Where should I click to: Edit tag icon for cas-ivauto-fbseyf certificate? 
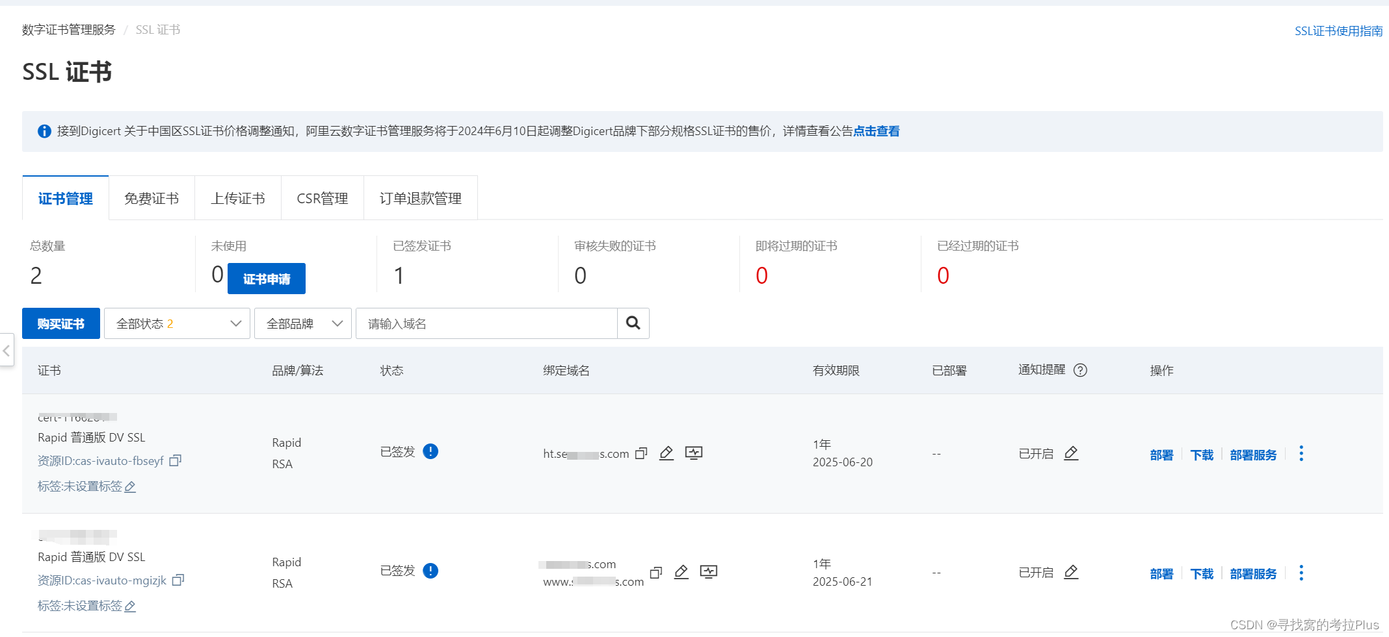pyautogui.click(x=130, y=486)
